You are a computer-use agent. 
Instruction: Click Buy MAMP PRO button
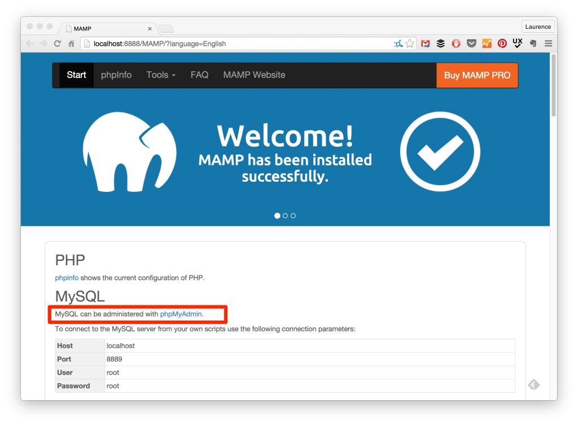pyautogui.click(x=477, y=75)
